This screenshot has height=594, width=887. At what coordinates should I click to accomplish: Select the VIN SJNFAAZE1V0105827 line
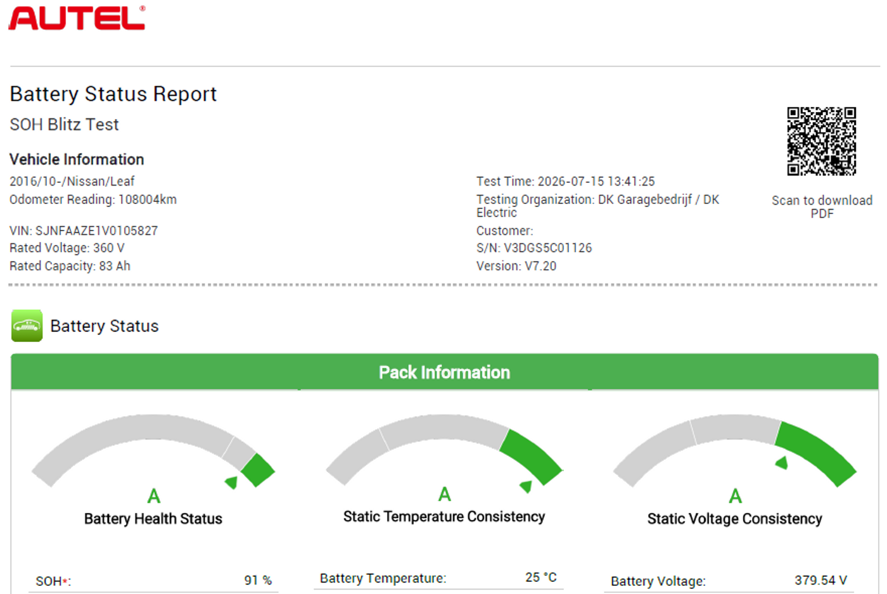(84, 231)
